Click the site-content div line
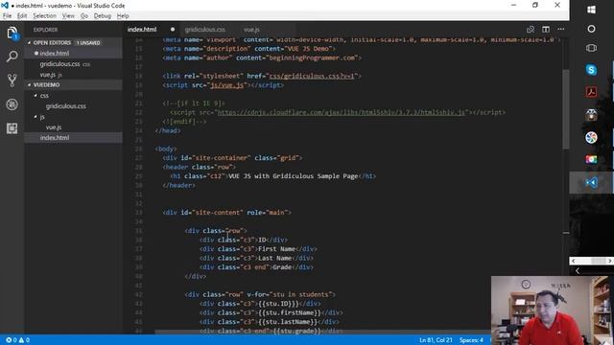614x345 pixels. tap(227, 213)
